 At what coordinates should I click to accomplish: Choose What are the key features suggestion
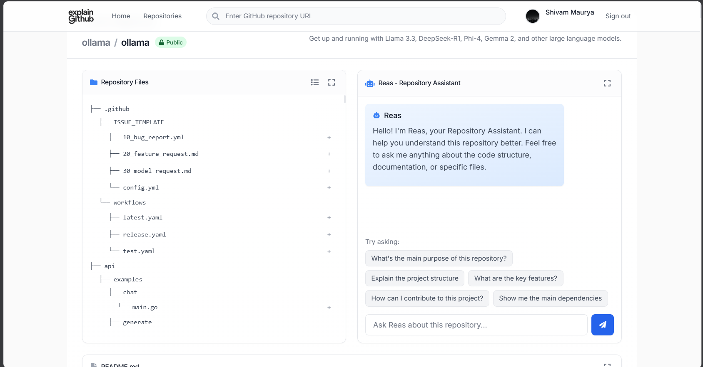(516, 278)
